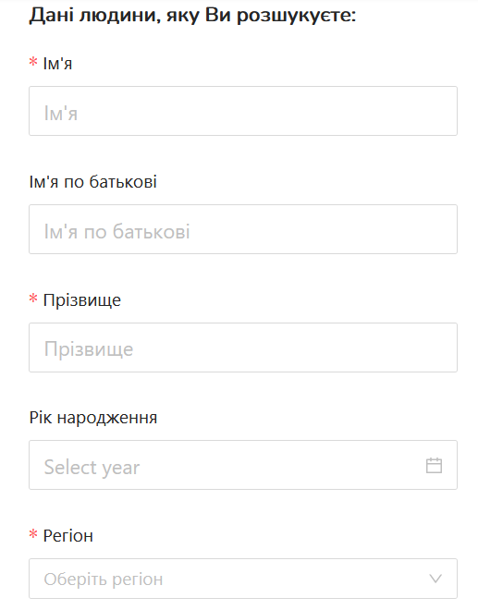
Task: Select the Ім'я по батькові input box
Action: (243, 229)
